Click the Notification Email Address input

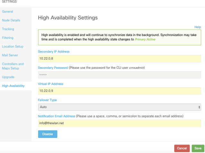[119, 123]
